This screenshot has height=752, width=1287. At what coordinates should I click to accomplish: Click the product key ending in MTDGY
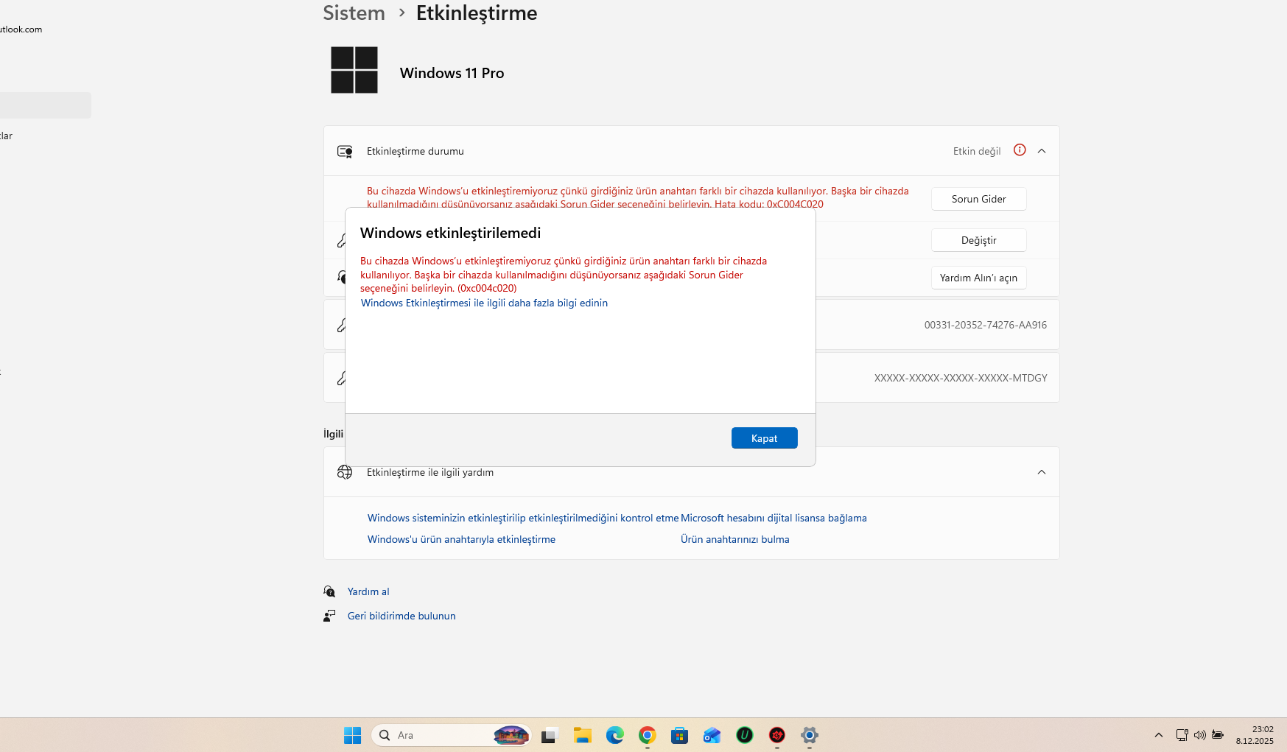tap(961, 378)
